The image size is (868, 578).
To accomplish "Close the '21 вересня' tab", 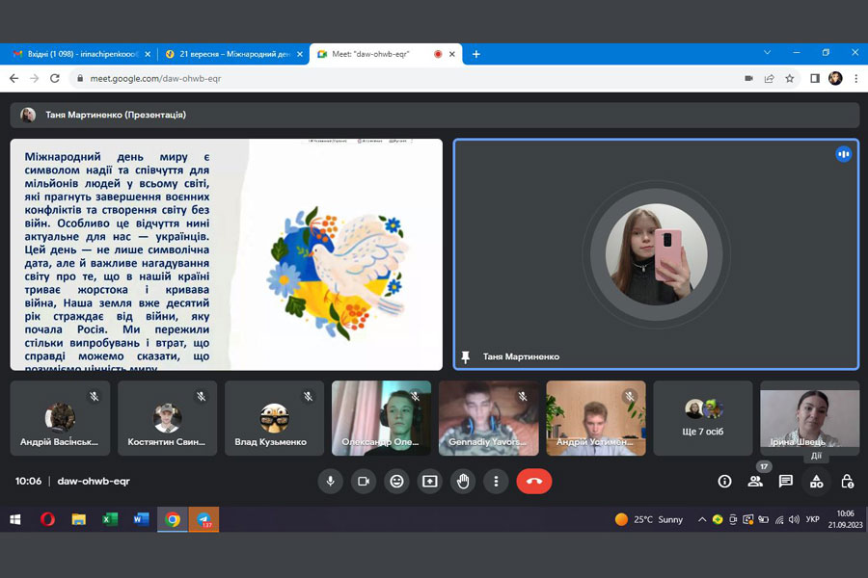I will coord(300,54).
